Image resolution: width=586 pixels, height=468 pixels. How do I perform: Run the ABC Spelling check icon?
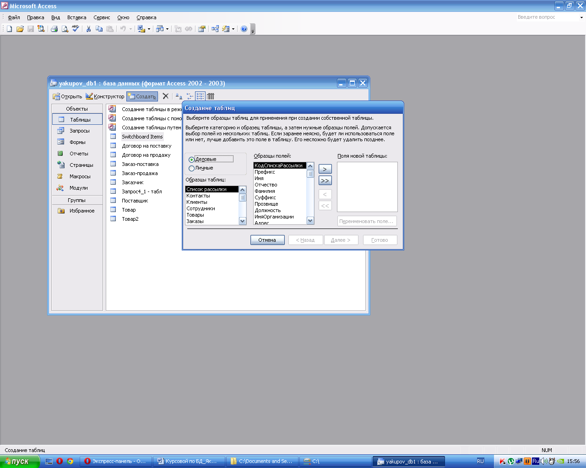pos(76,29)
